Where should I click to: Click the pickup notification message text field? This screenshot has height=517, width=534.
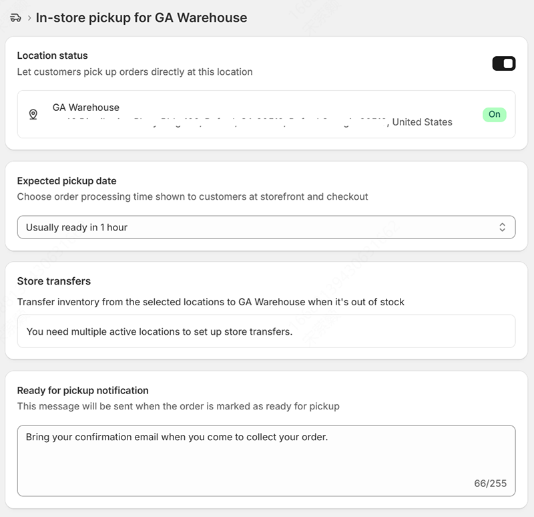click(266, 461)
